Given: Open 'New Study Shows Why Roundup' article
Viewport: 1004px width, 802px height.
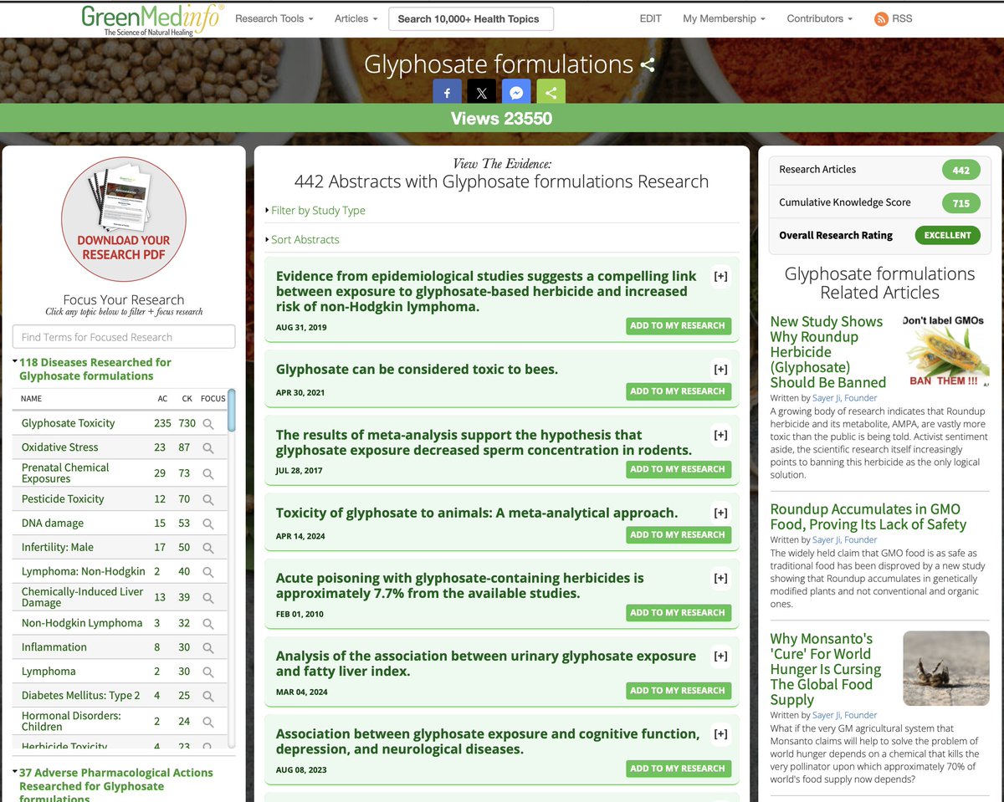Looking at the screenshot, I should [x=827, y=352].
